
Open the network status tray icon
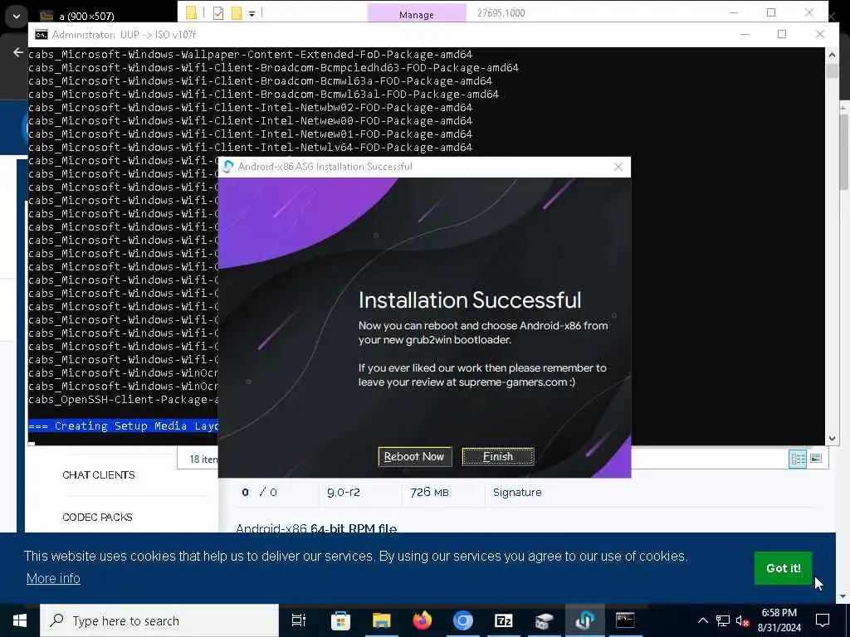pos(722,620)
